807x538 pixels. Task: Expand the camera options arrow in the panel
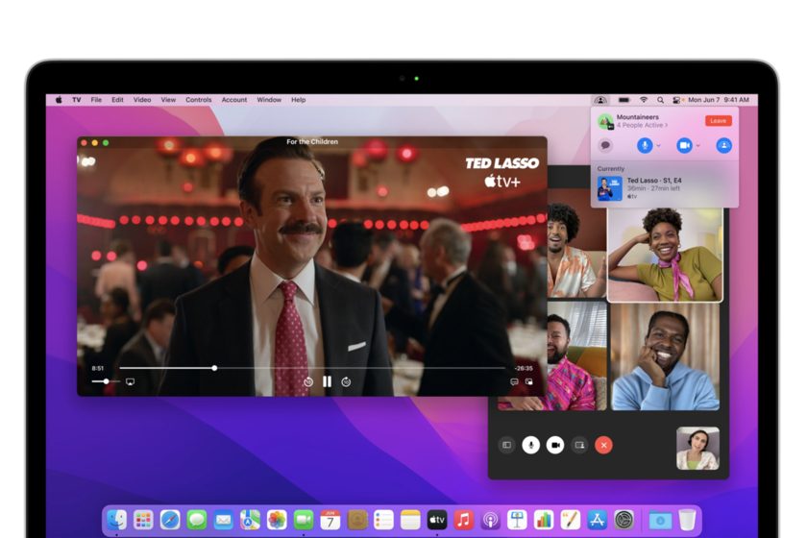point(697,145)
